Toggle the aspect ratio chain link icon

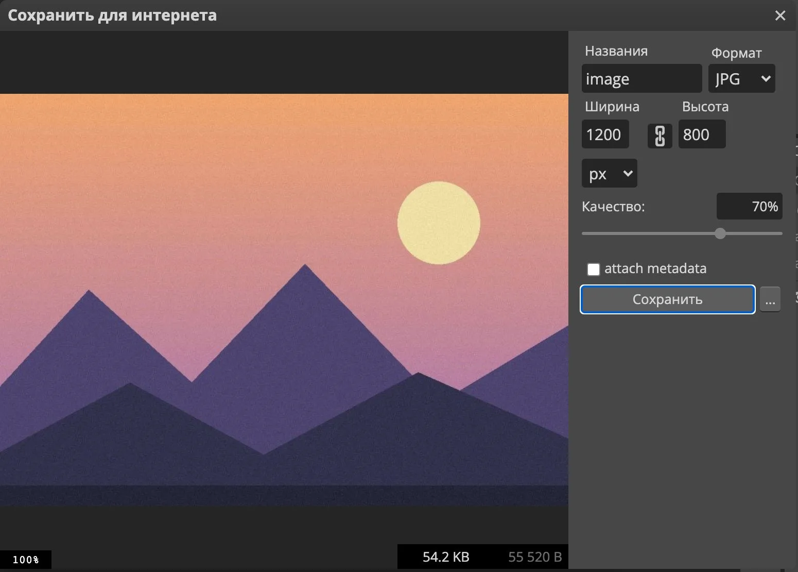tap(660, 136)
